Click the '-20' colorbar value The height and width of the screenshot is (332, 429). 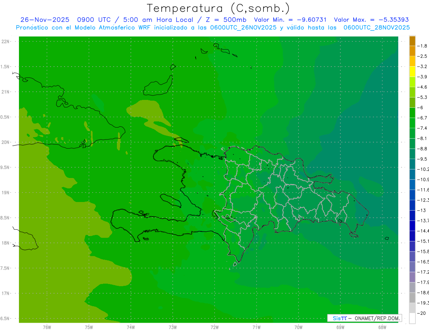click(x=422, y=313)
